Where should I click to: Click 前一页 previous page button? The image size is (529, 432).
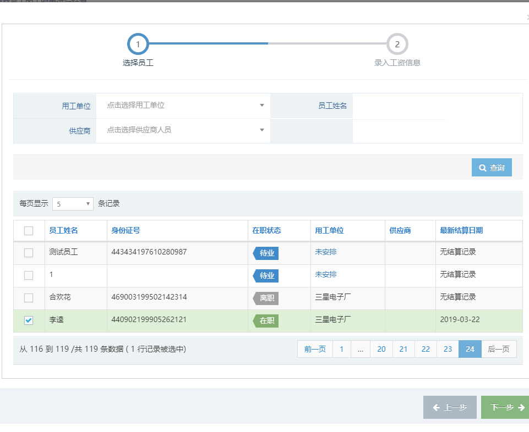click(315, 349)
